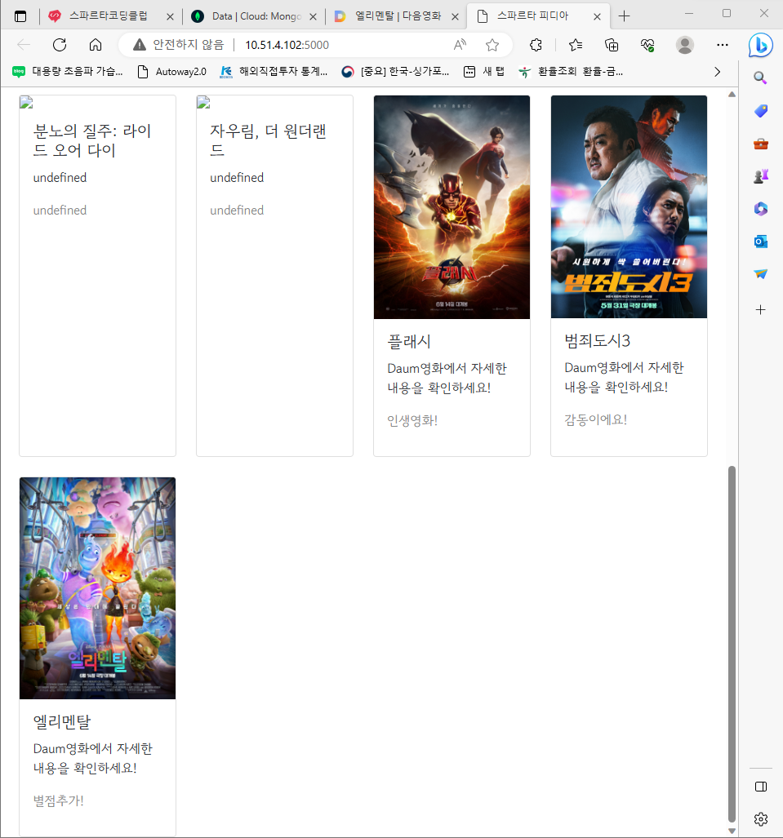Open a new browser tab
The height and width of the screenshot is (838, 783).
624,16
